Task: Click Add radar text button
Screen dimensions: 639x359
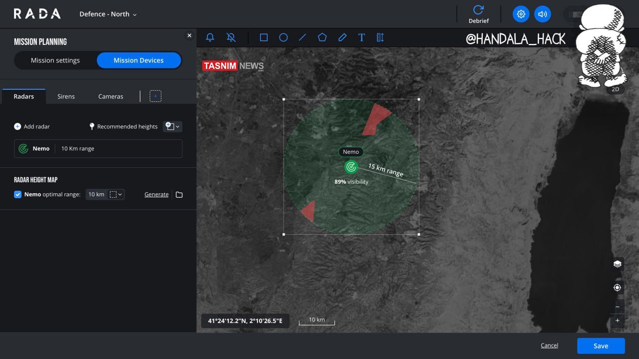Action: (x=37, y=126)
